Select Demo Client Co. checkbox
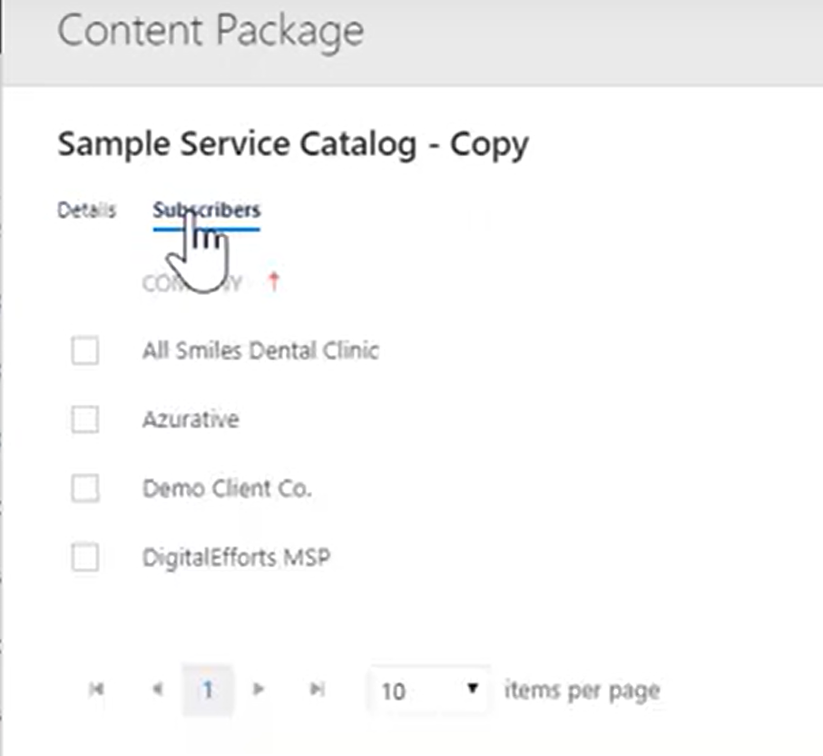The width and height of the screenshot is (823, 756). tap(85, 488)
